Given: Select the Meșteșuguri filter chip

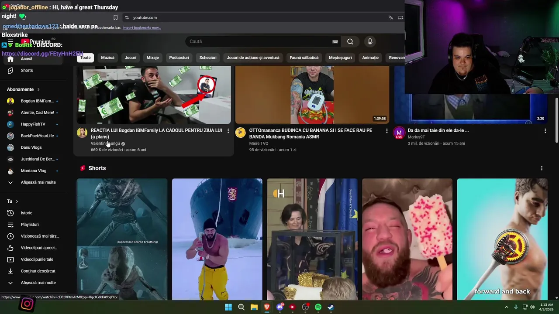Looking at the screenshot, I should tap(340, 58).
